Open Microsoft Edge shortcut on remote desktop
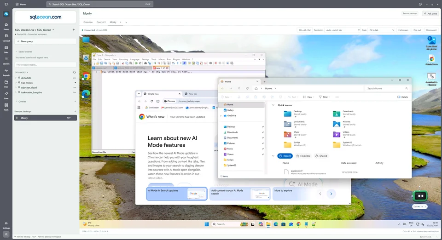 (x=86, y=97)
